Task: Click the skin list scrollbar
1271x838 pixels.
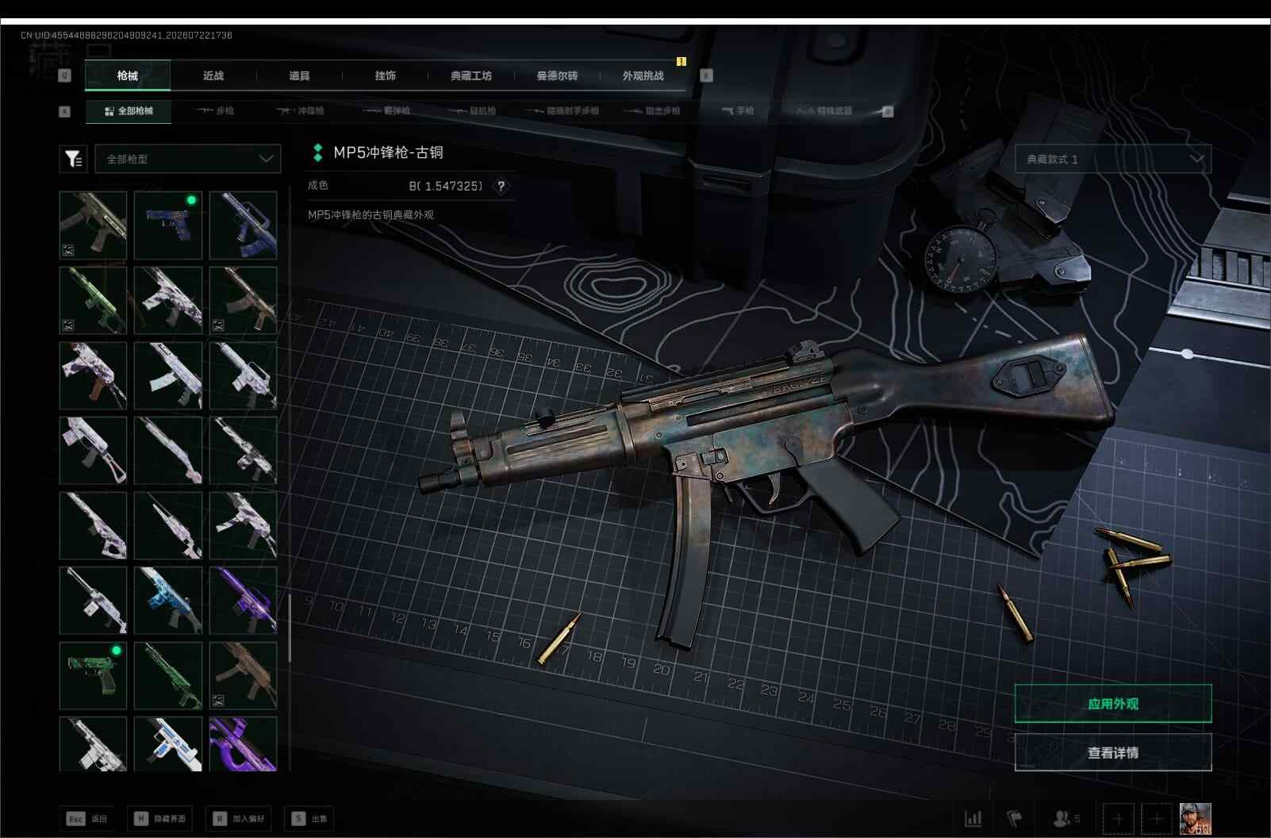Action: click(x=290, y=627)
